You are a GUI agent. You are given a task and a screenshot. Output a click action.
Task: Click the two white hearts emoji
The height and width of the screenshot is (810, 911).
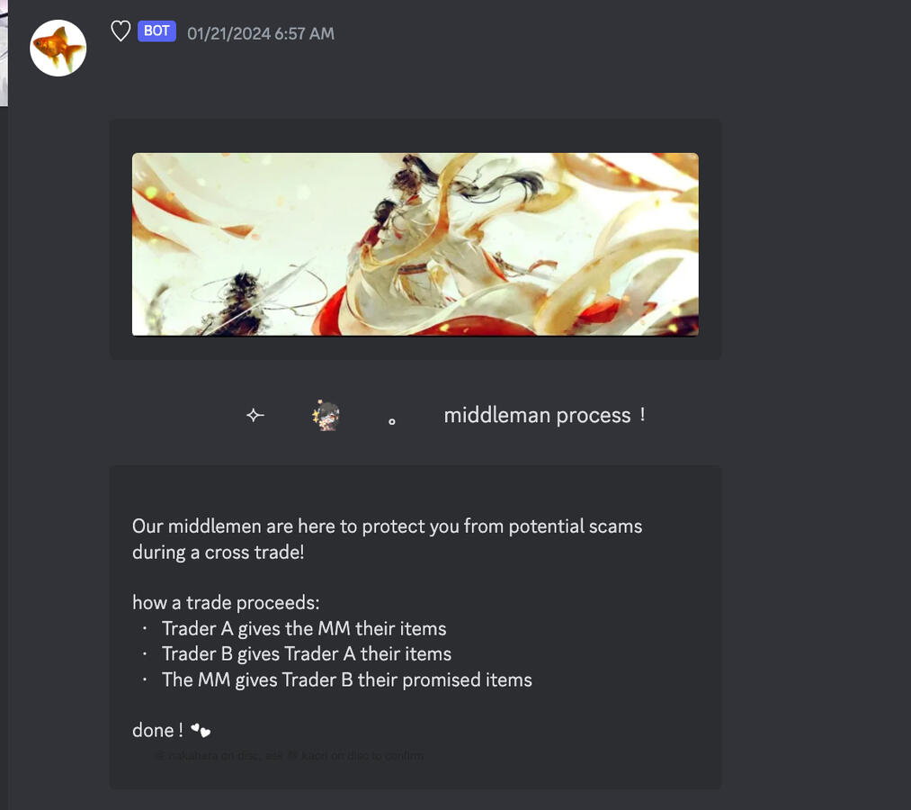coord(201,730)
